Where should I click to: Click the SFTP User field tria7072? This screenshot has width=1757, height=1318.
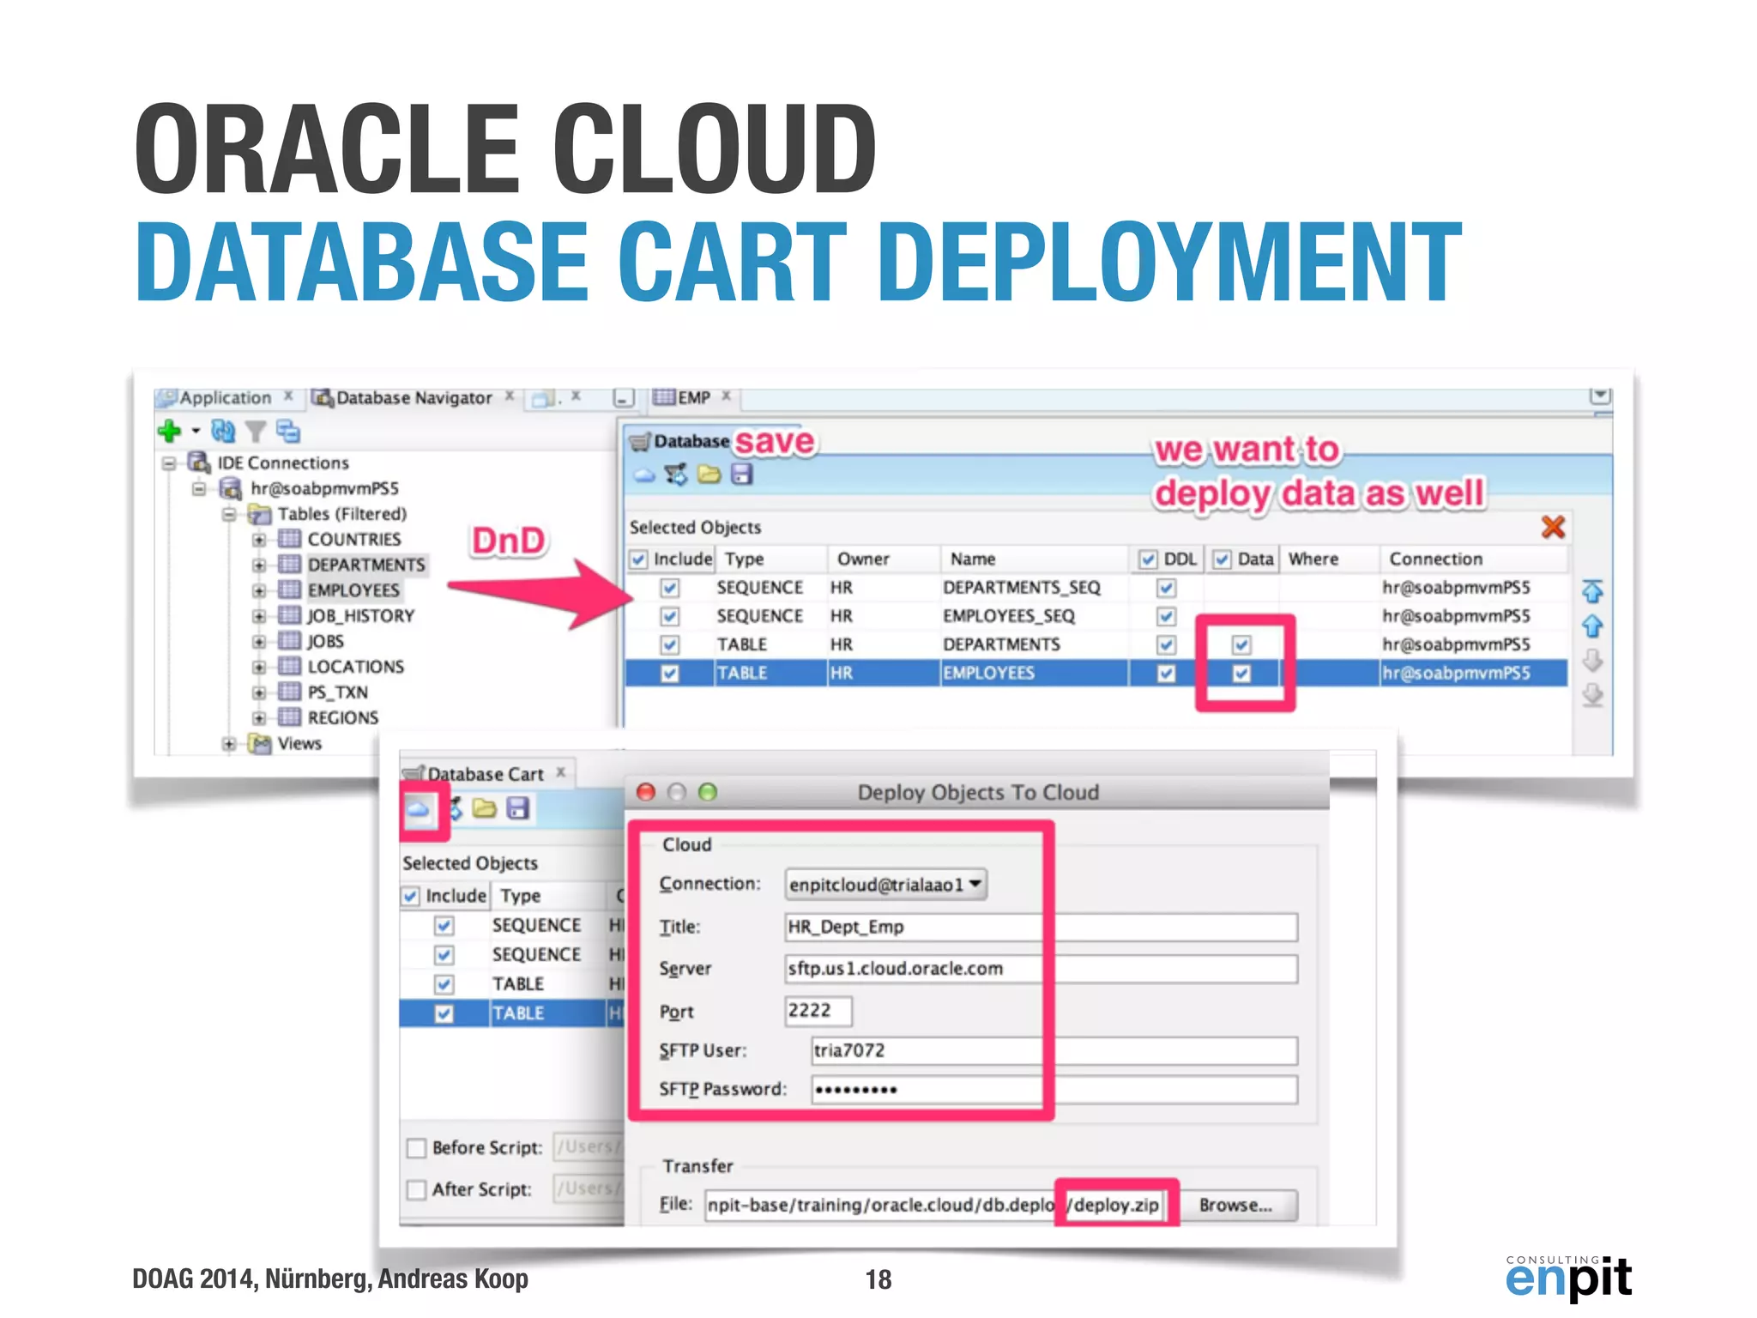[1054, 1051]
